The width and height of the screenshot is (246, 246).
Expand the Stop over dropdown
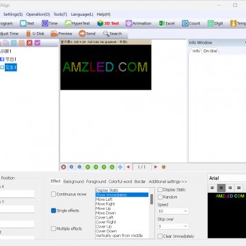173,226
